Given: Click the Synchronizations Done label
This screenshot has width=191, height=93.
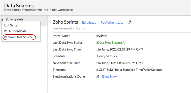Looking at the screenshot, I should 69,77.
